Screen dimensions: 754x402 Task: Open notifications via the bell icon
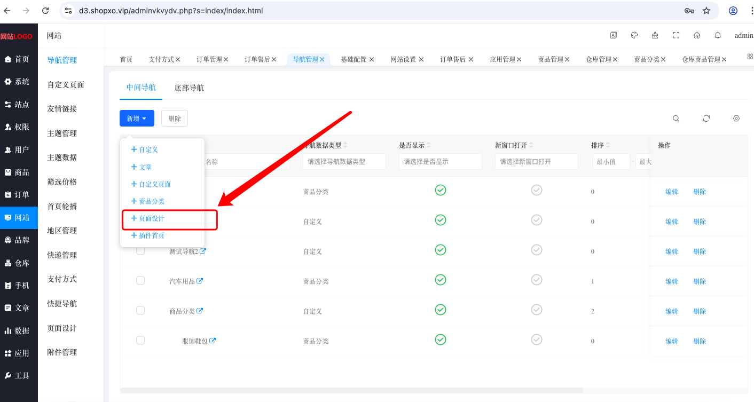point(718,35)
